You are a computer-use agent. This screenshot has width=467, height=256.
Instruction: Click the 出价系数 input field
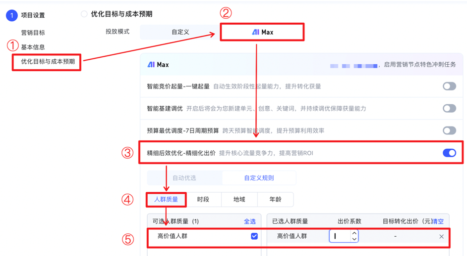tap(340, 236)
